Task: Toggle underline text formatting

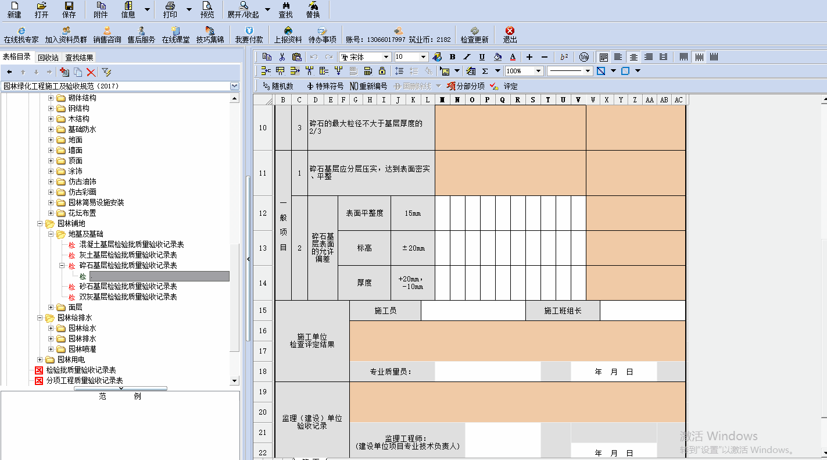Action: click(482, 57)
